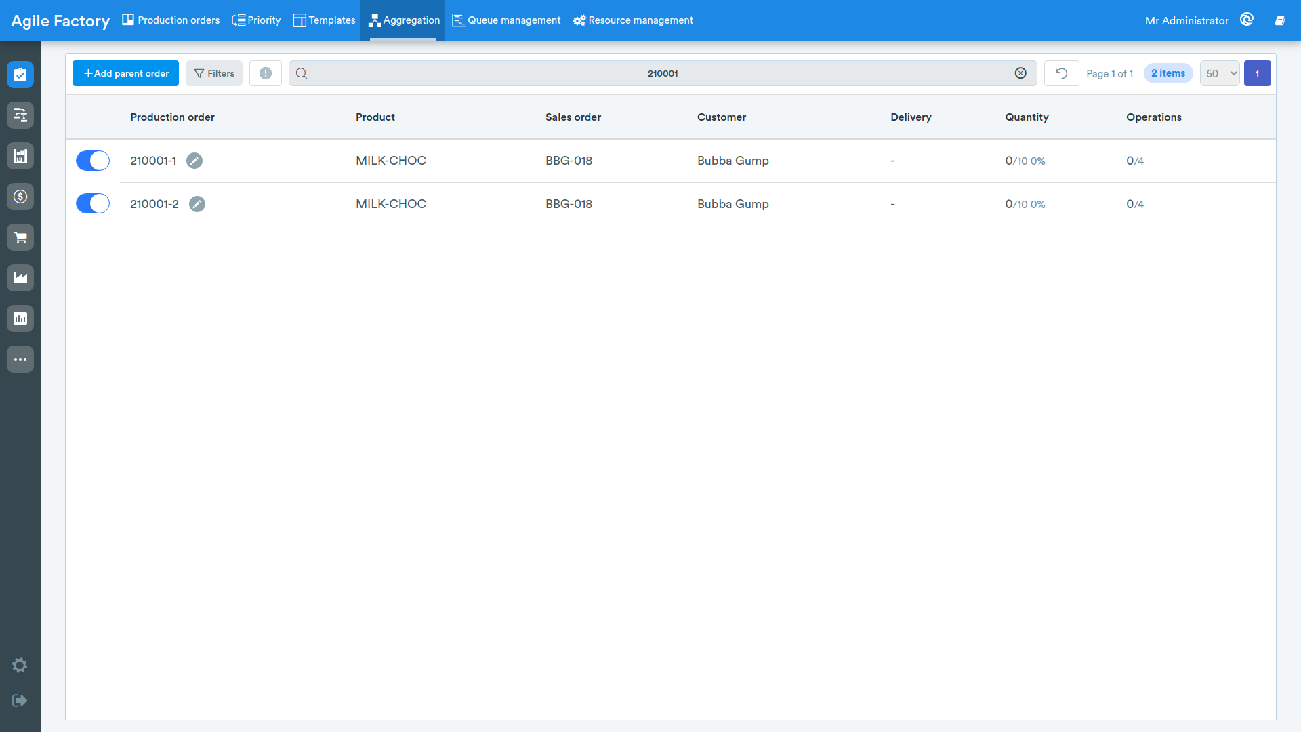1301x732 pixels.
Task: Open the factory production sidebar icon
Action: (x=20, y=278)
